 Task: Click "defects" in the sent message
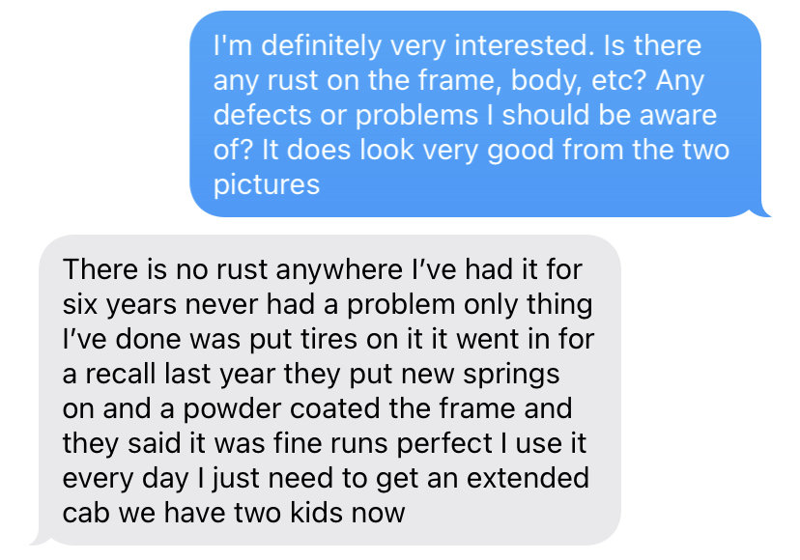(262, 115)
